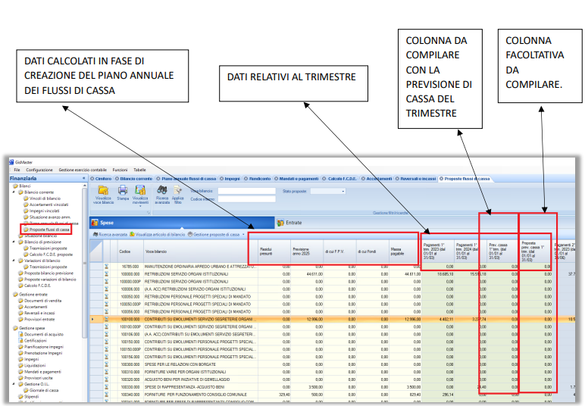Click Visualizza articolo di bilancio in grid toolbar
This screenshot has height=406, width=585.
click(158, 235)
